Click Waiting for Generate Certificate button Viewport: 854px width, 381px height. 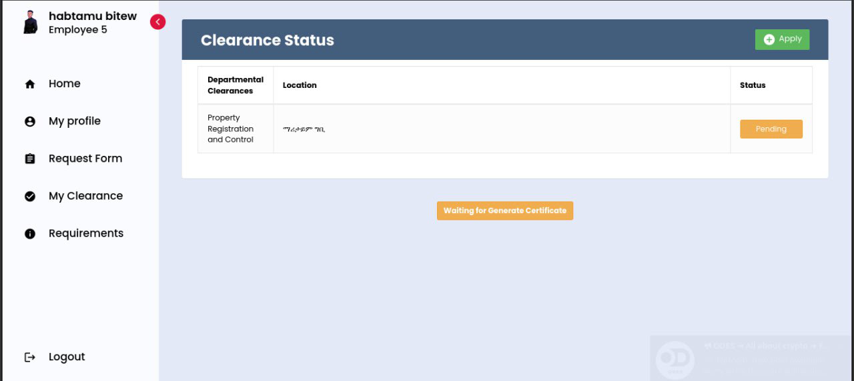tap(505, 210)
